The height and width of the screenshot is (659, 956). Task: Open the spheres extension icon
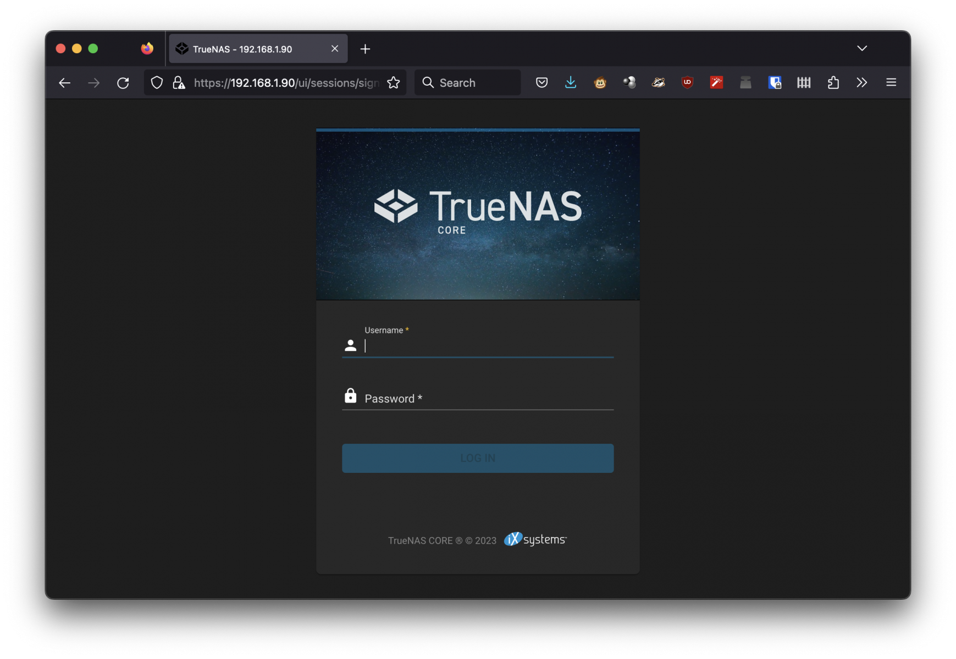(629, 83)
